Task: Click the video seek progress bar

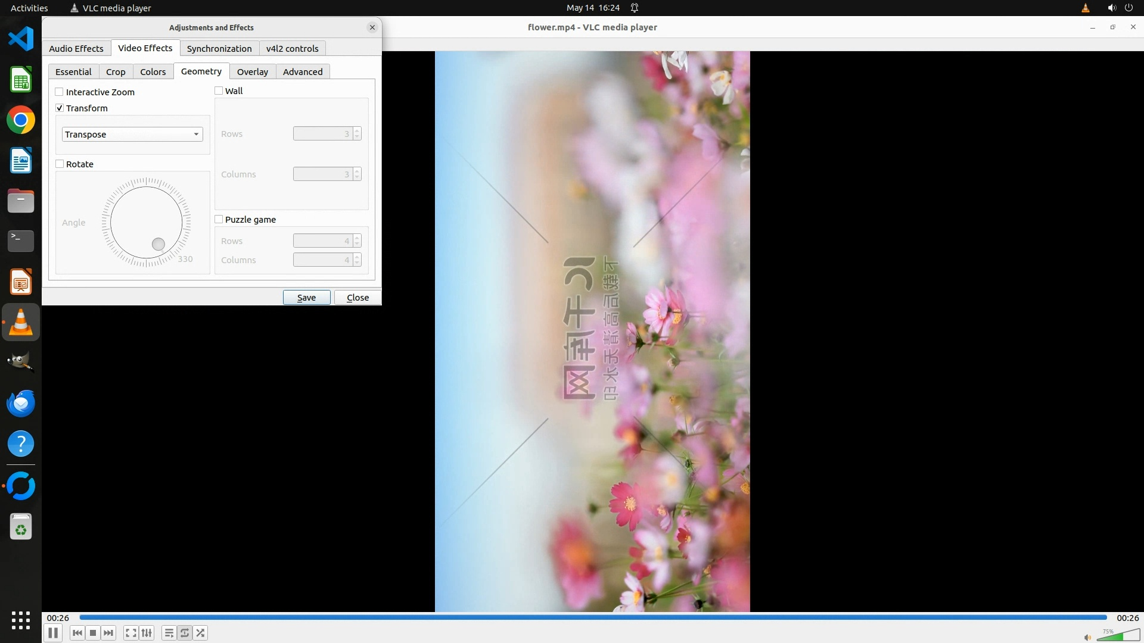Action: tap(593, 617)
